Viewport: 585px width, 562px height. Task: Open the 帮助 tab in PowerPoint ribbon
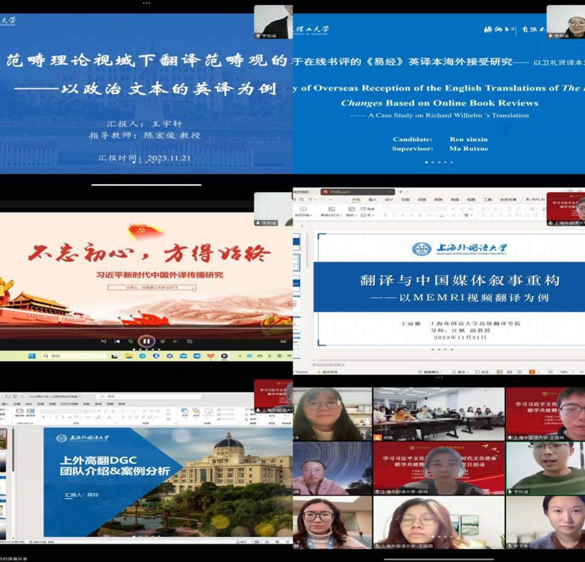[x=122, y=404]
